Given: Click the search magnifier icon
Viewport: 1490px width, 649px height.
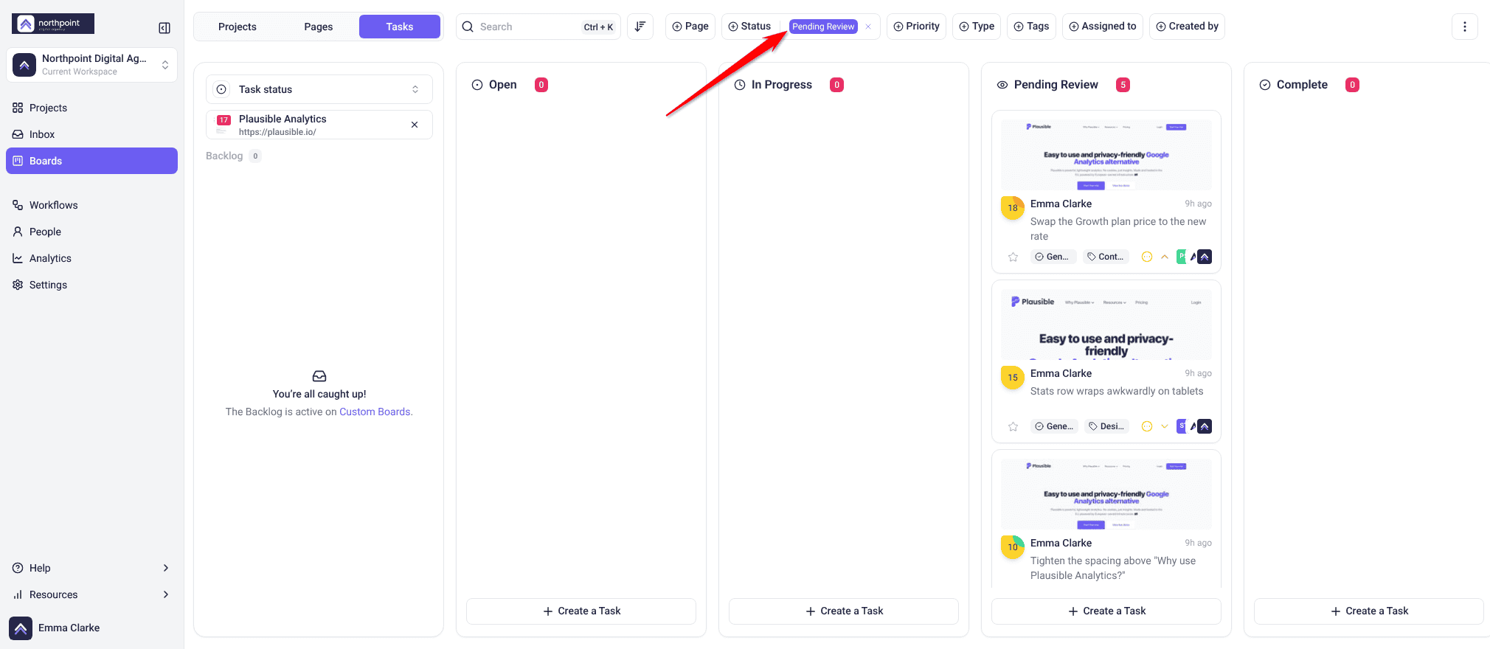Looking at the screenshot, I should tap(468, 27).
